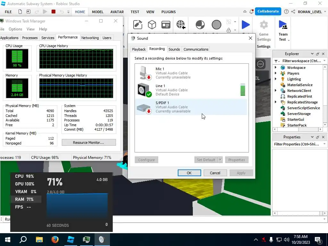Image resolution: width=328 pixels, height=246 pixels.
Task: Show hidden system tray icons
Action: (256, 240)
